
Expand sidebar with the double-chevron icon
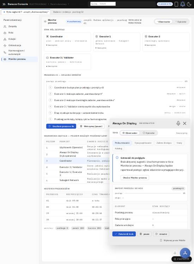click(4, 4)
